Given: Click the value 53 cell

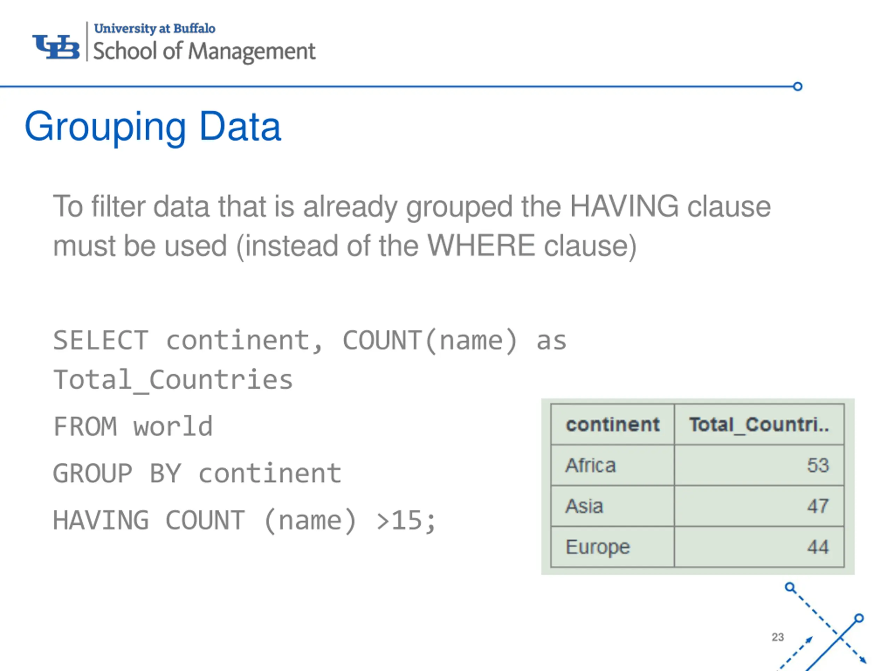Looking at the screenshot, I should [759, 465].
